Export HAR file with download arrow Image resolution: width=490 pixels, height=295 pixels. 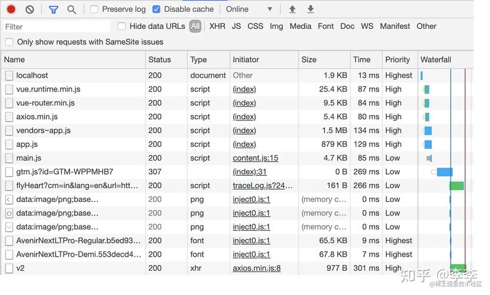[x=310, y=9]
